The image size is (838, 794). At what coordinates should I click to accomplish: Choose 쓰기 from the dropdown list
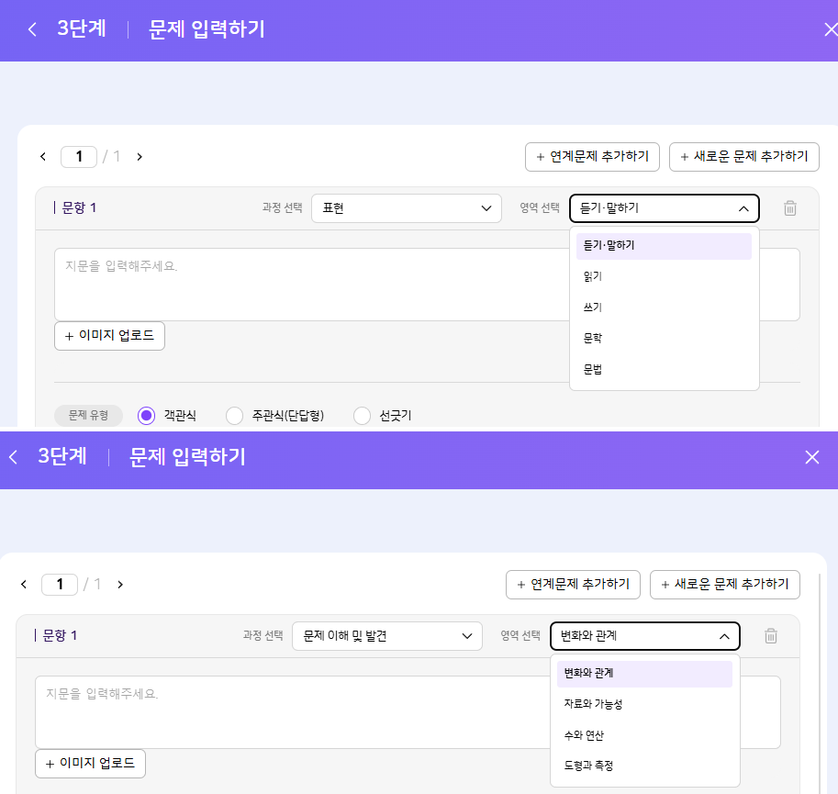(664, 308)
